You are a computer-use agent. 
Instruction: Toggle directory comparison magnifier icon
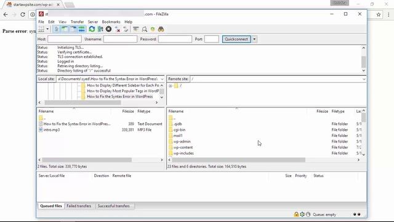[x=145, y=29]
